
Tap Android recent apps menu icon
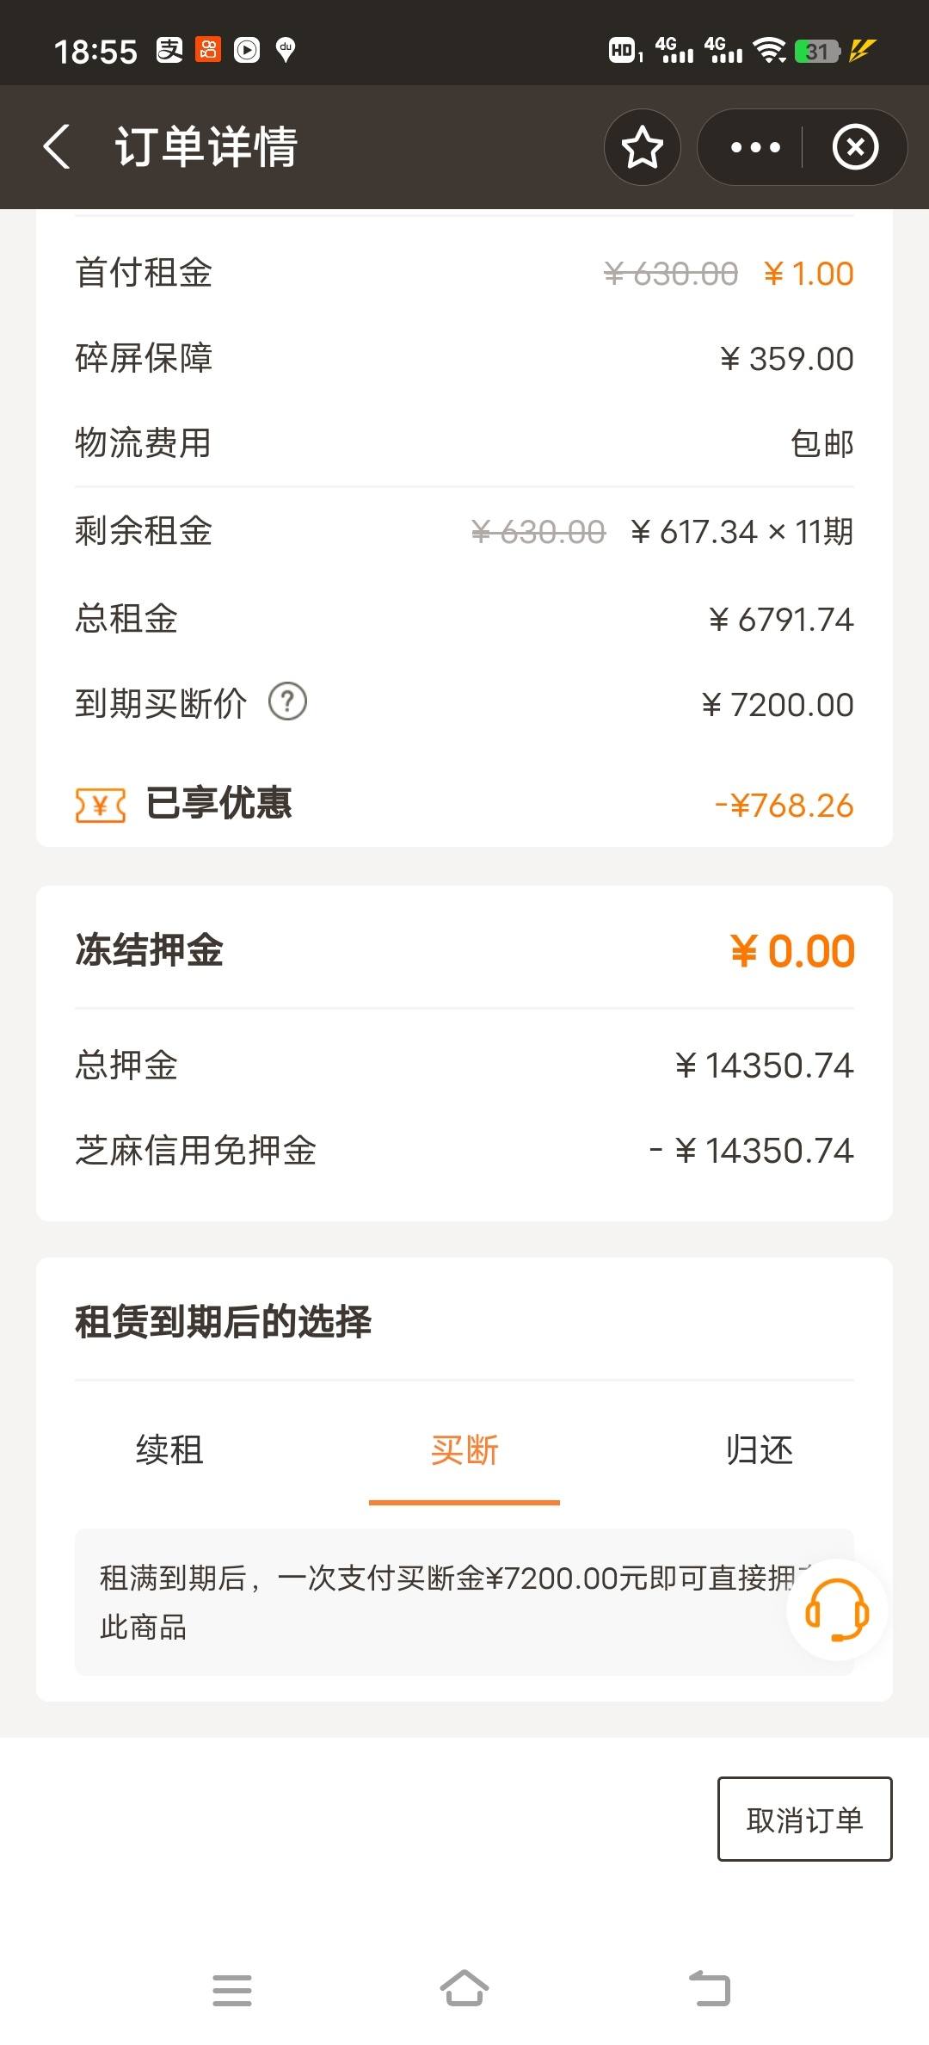[x=232, y=1989]
